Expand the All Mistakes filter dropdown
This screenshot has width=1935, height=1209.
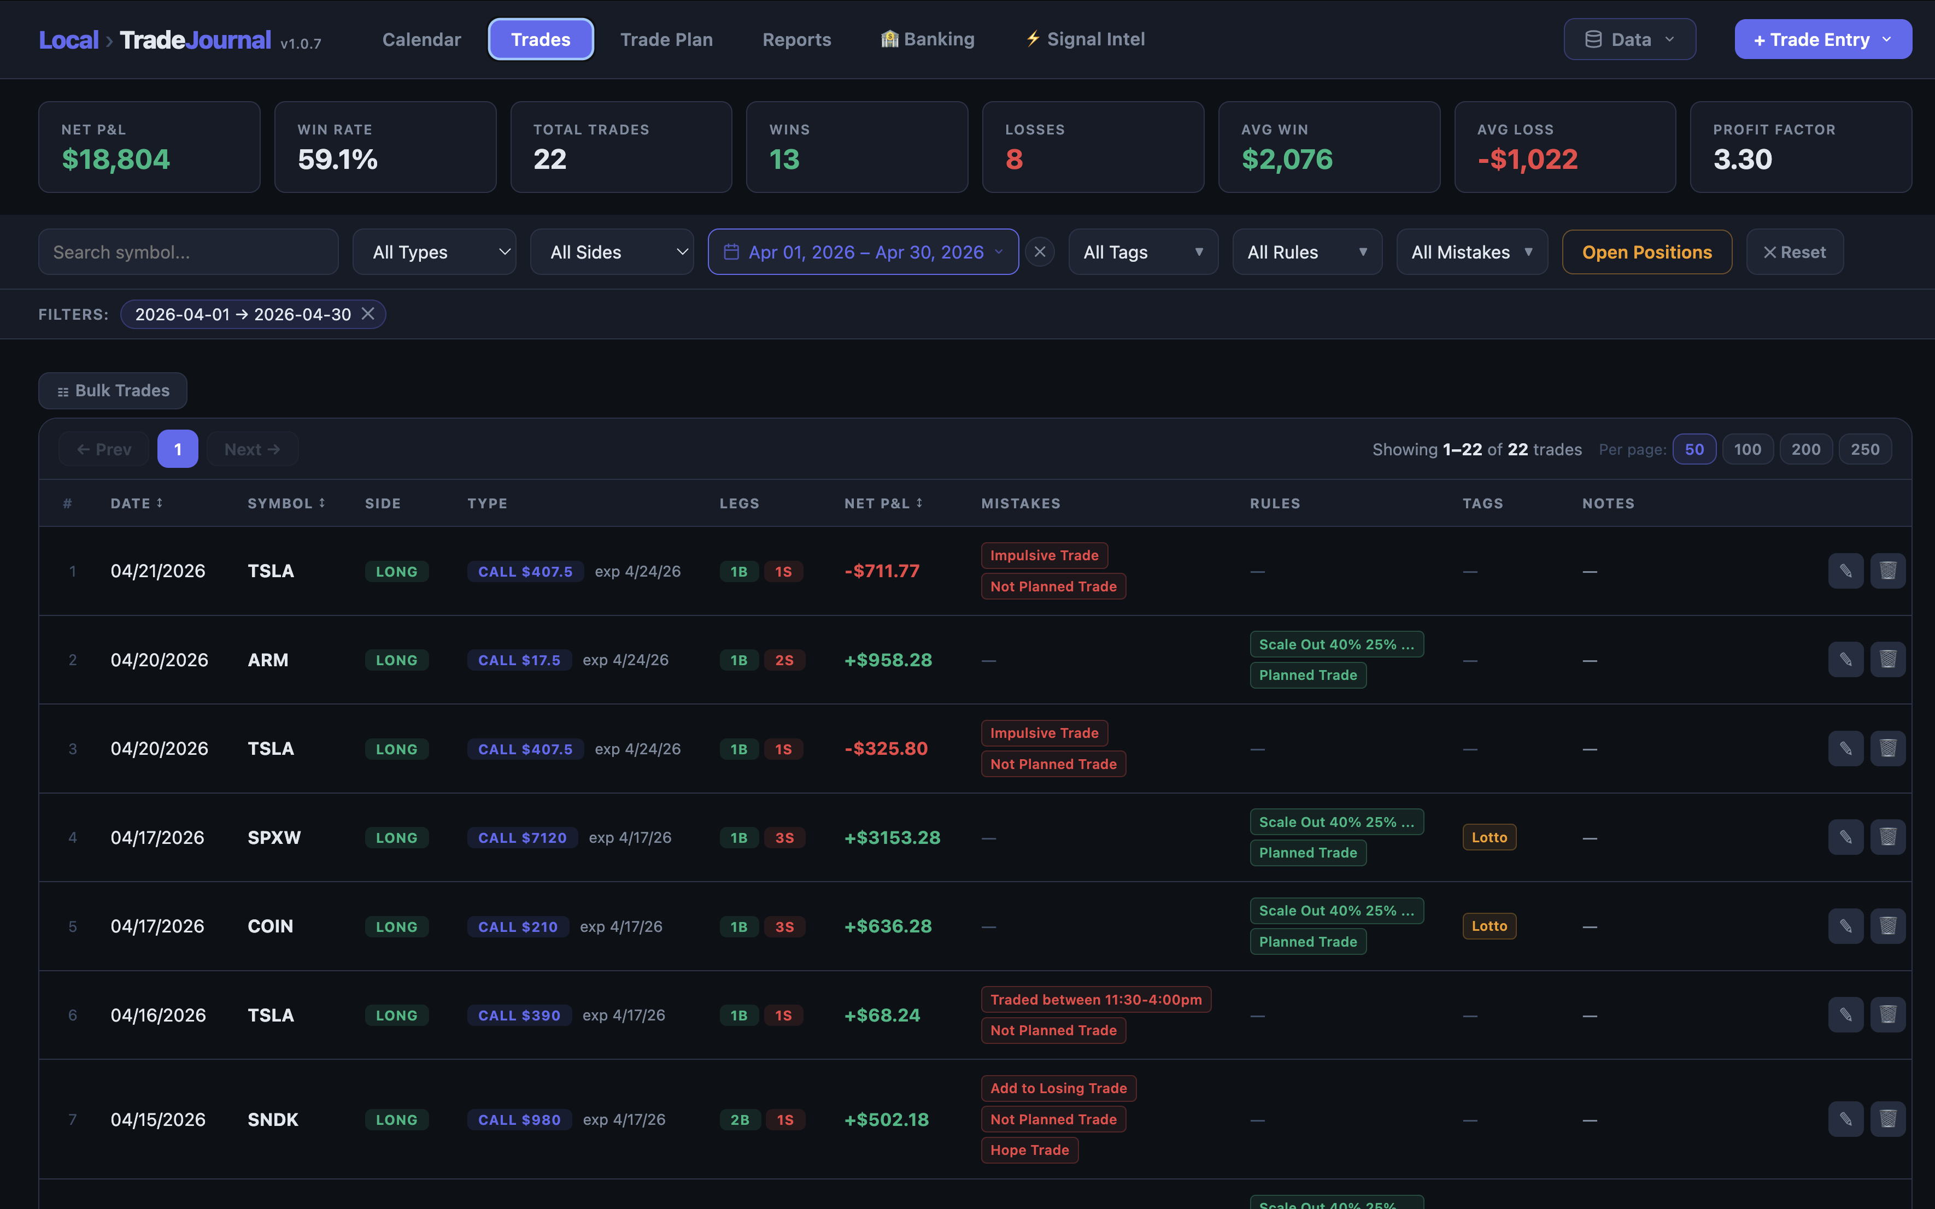tap(1471, 252)
